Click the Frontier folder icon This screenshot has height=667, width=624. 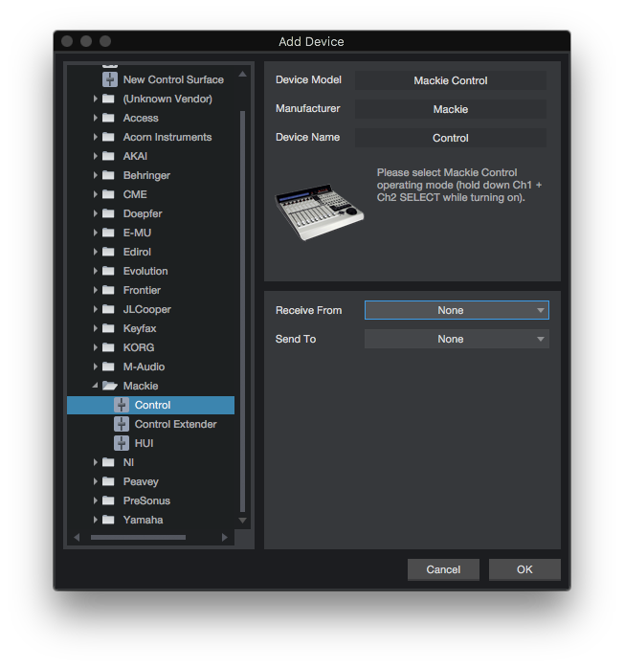pyautogui.click(x=108, y=290)
